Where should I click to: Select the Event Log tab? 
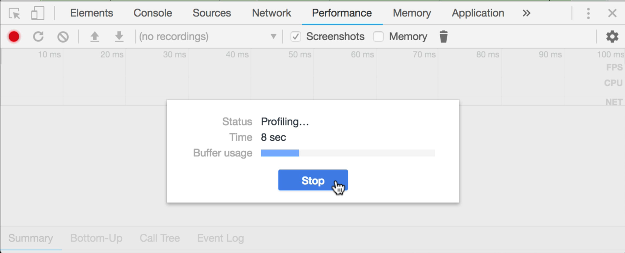point(220,238)
